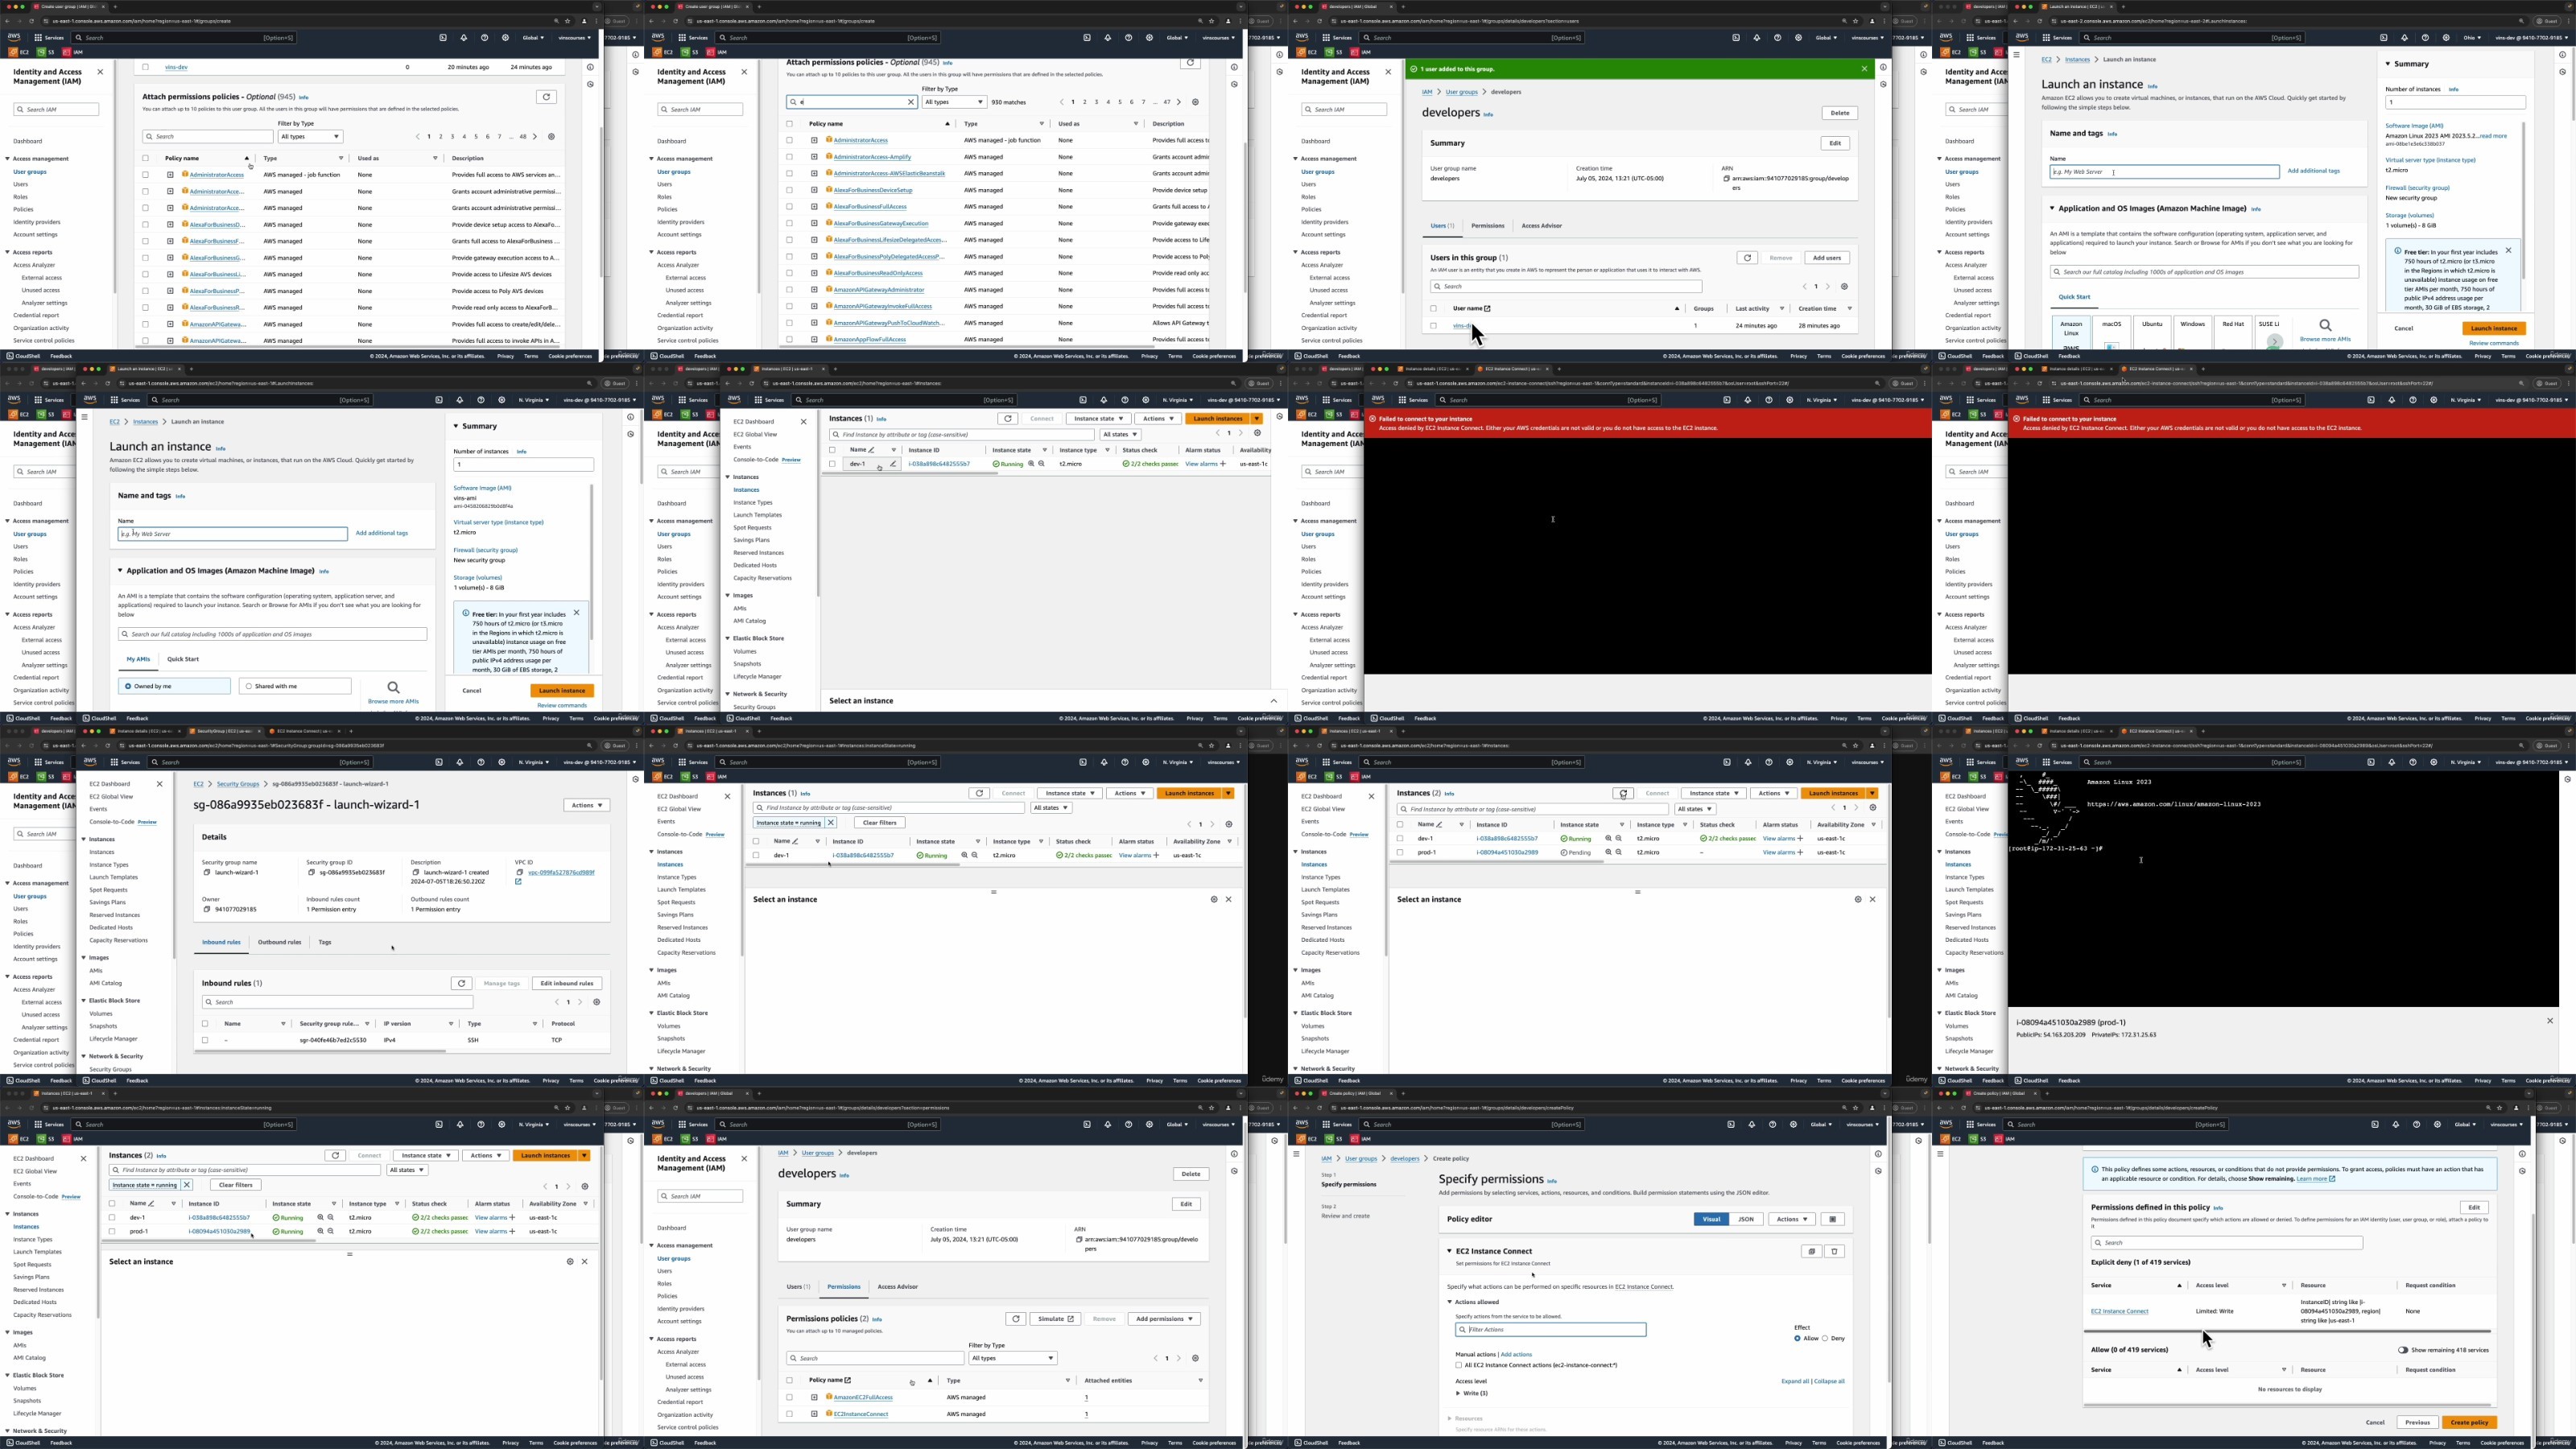Select the Deny effect radio button
The image size is (2576, 1449).
[1825, 1338]
